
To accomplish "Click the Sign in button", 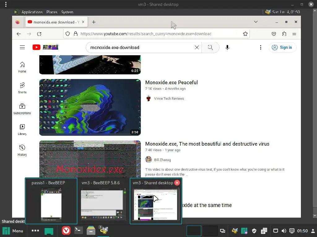I will tap(282, 47).
